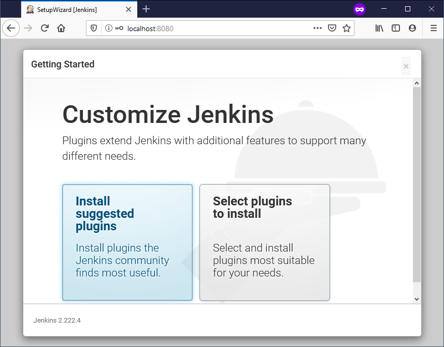
Task: Go back to the previous page
Action: (x=11, y=29)
